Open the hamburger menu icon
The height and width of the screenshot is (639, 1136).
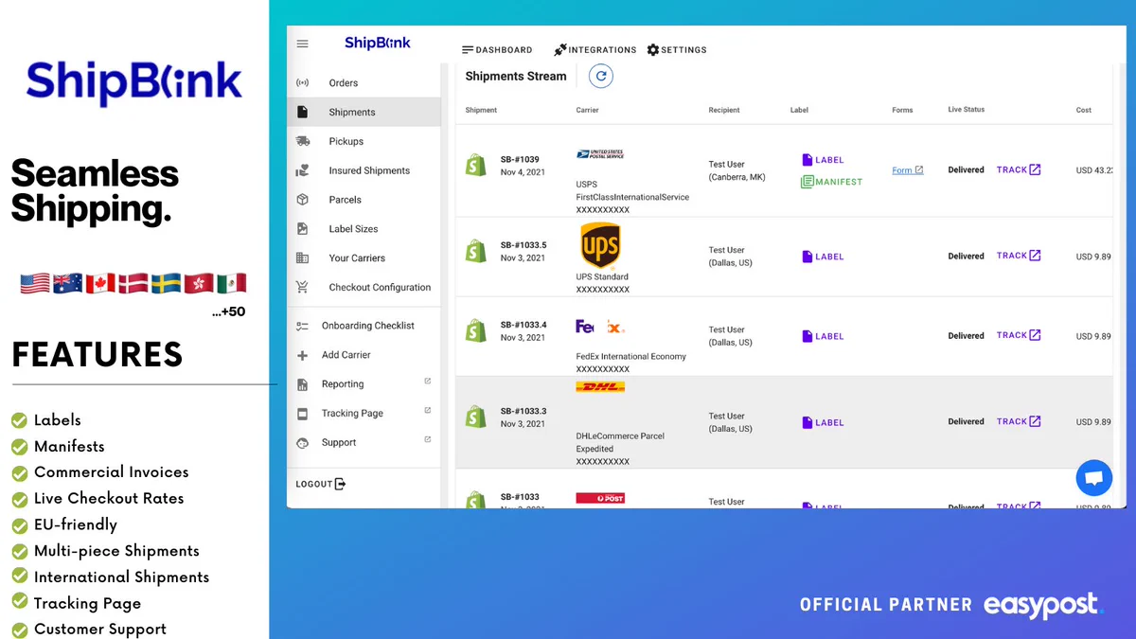[x=302, y=44]
